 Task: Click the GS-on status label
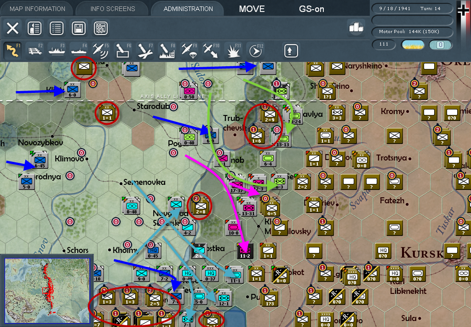click(x=311, y=9)
